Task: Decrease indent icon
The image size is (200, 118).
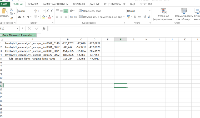Action: click(71, 17)
